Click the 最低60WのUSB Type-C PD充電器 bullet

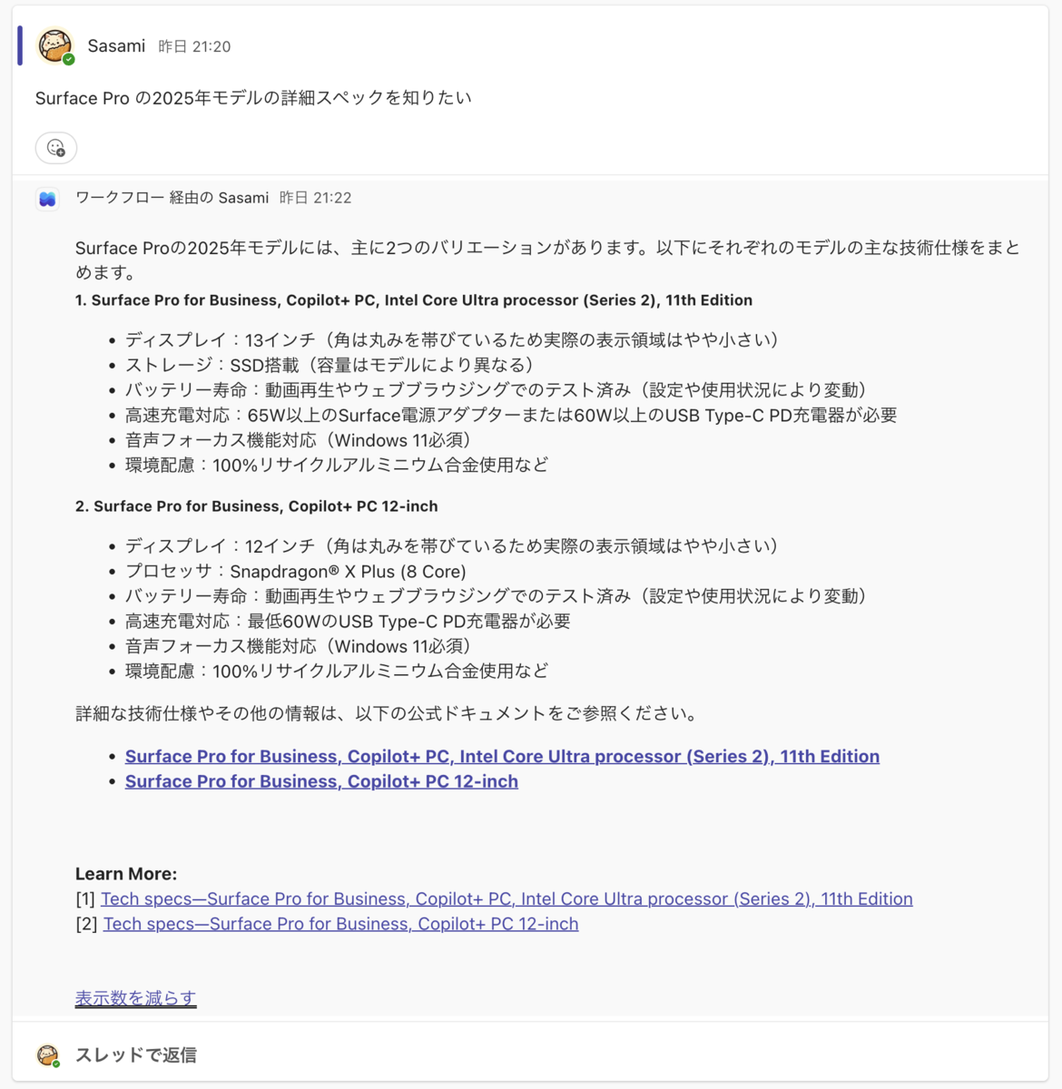pos(348,622)
